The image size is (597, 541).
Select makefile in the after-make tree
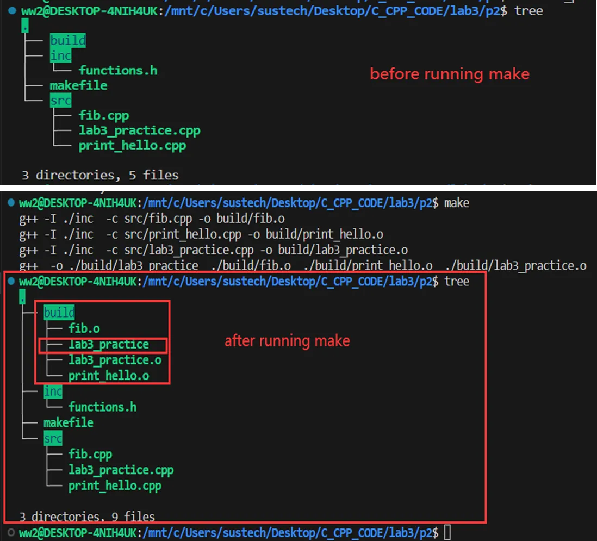click(x=68, y=422)
